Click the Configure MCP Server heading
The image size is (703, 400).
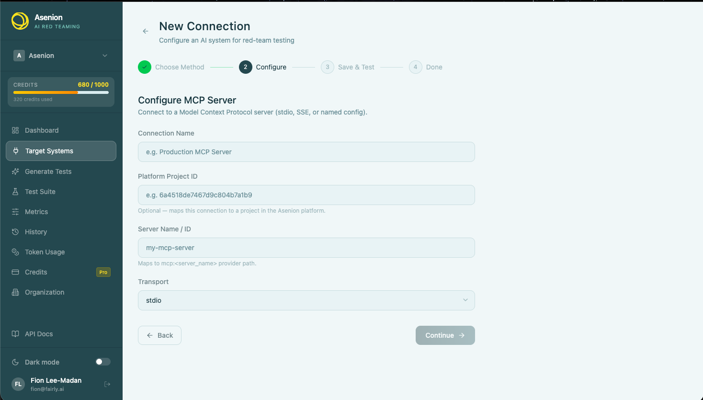click(x=187, y=100)
